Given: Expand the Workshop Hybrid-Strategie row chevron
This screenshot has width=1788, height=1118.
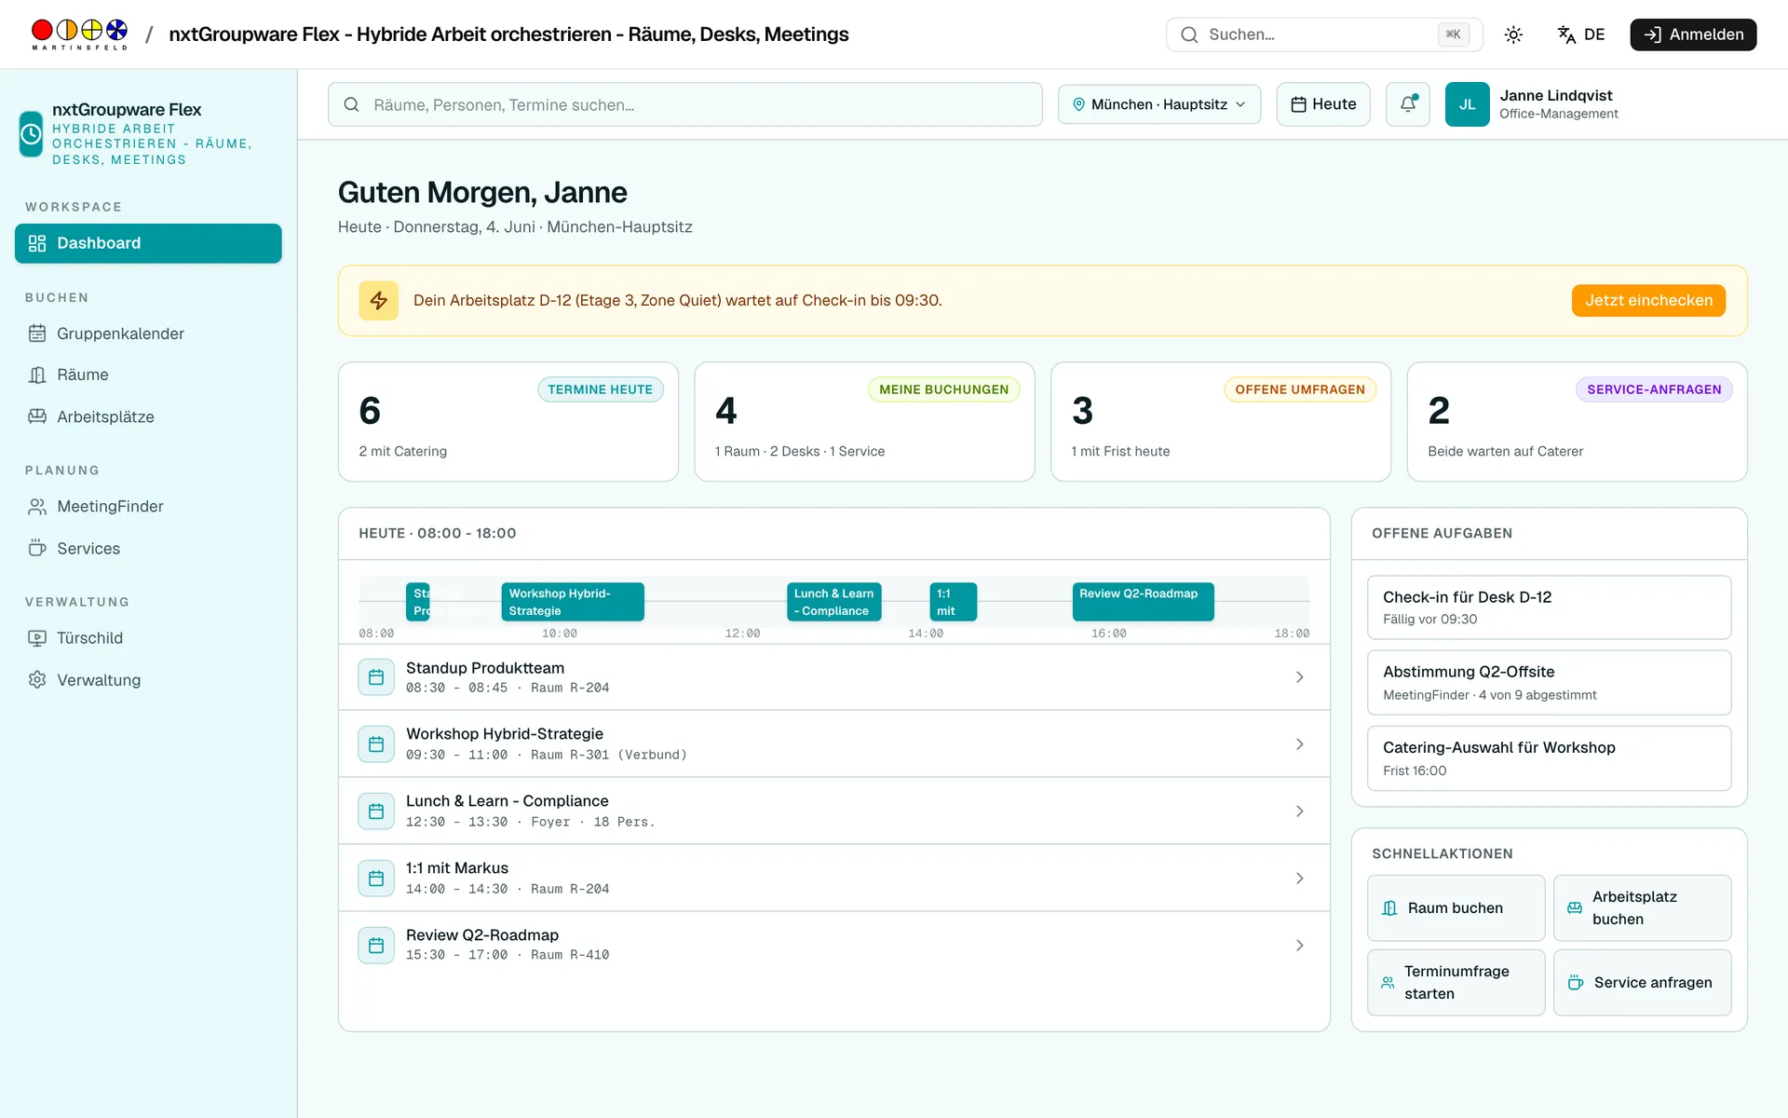Looking at the screenshot, I should click(1300, 744).
